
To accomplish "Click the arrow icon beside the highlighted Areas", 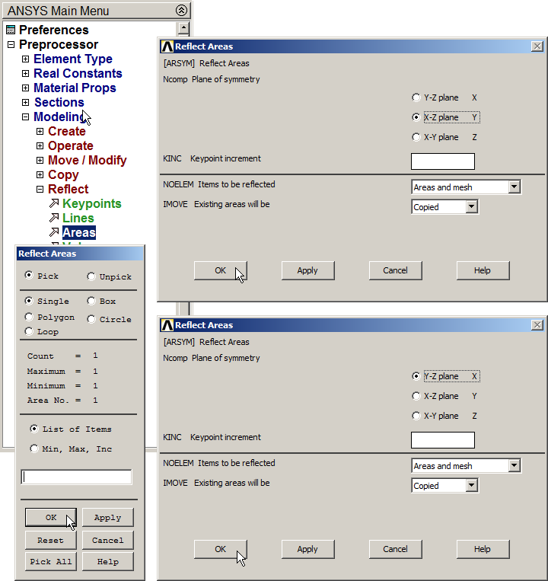I will click(54, 233).
